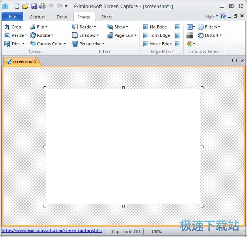Expand the Filters dropdown
Screen dimensions: 247x237
(x=209, y=27)
